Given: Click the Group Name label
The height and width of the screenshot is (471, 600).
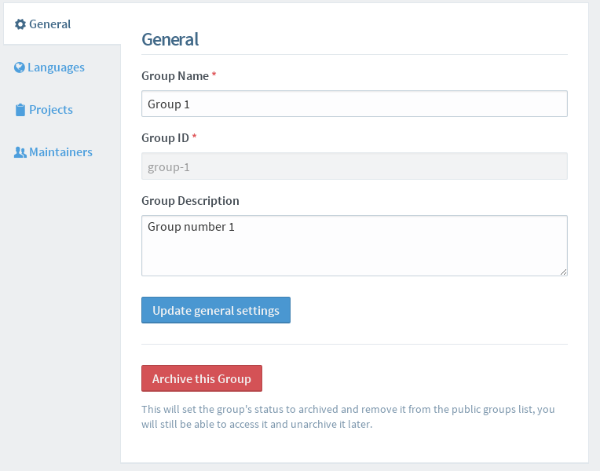Looking at the screenshot, I should pos(175,76).
